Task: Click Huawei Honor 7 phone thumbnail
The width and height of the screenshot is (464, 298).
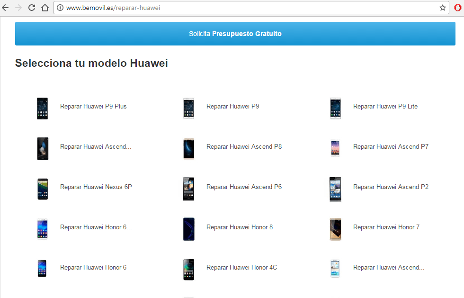Action: (335, 229)
